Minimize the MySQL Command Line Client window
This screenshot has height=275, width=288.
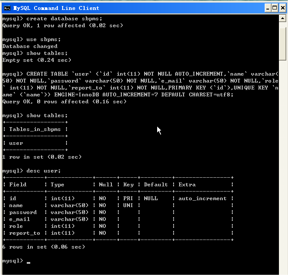tap(268, 8)
